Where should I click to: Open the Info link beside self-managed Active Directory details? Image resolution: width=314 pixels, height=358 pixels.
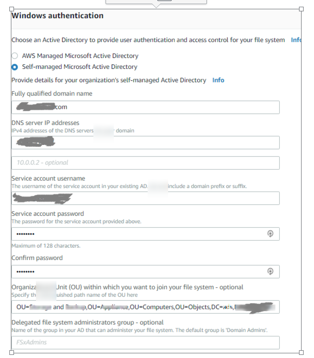tap(218, 80)
